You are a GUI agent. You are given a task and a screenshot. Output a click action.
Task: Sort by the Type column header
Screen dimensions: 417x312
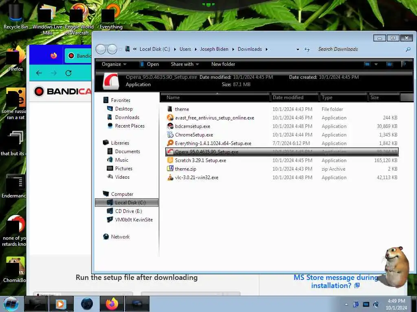click(344, 97)
